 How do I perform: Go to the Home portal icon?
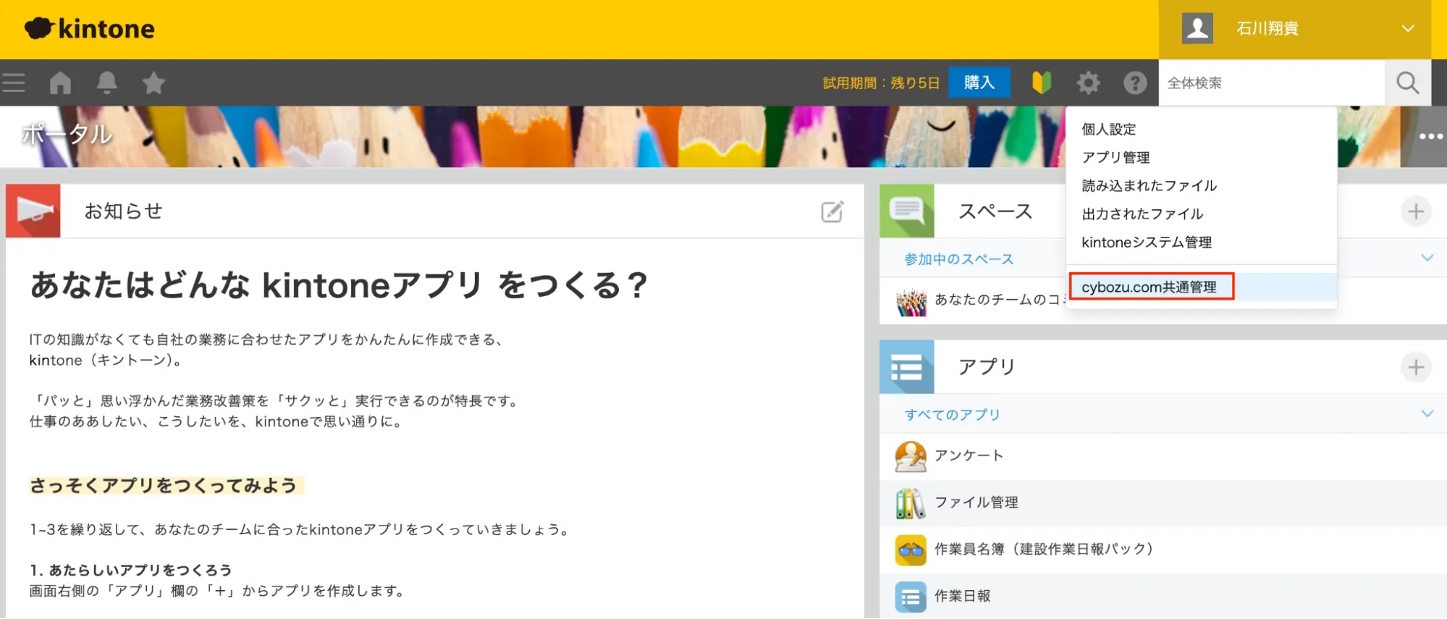[x=61, y=83]
